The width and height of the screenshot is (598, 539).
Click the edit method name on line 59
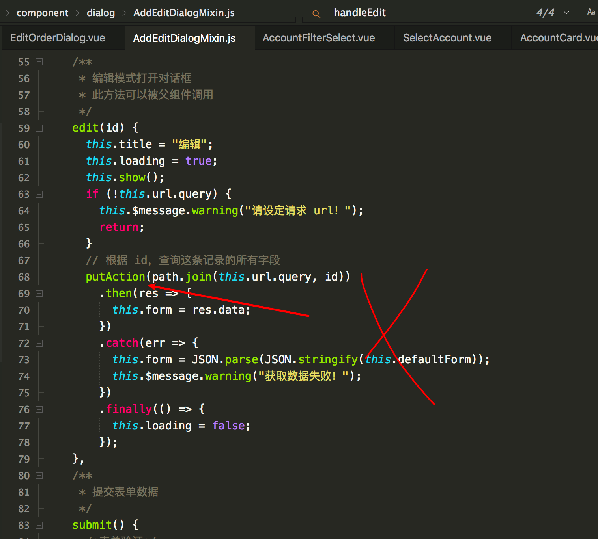[x=85, y=128]
